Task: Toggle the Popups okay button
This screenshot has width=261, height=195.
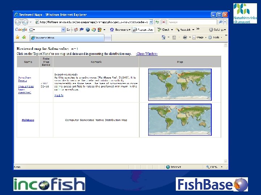Action: pyautogui.click(x=143, y=30)
